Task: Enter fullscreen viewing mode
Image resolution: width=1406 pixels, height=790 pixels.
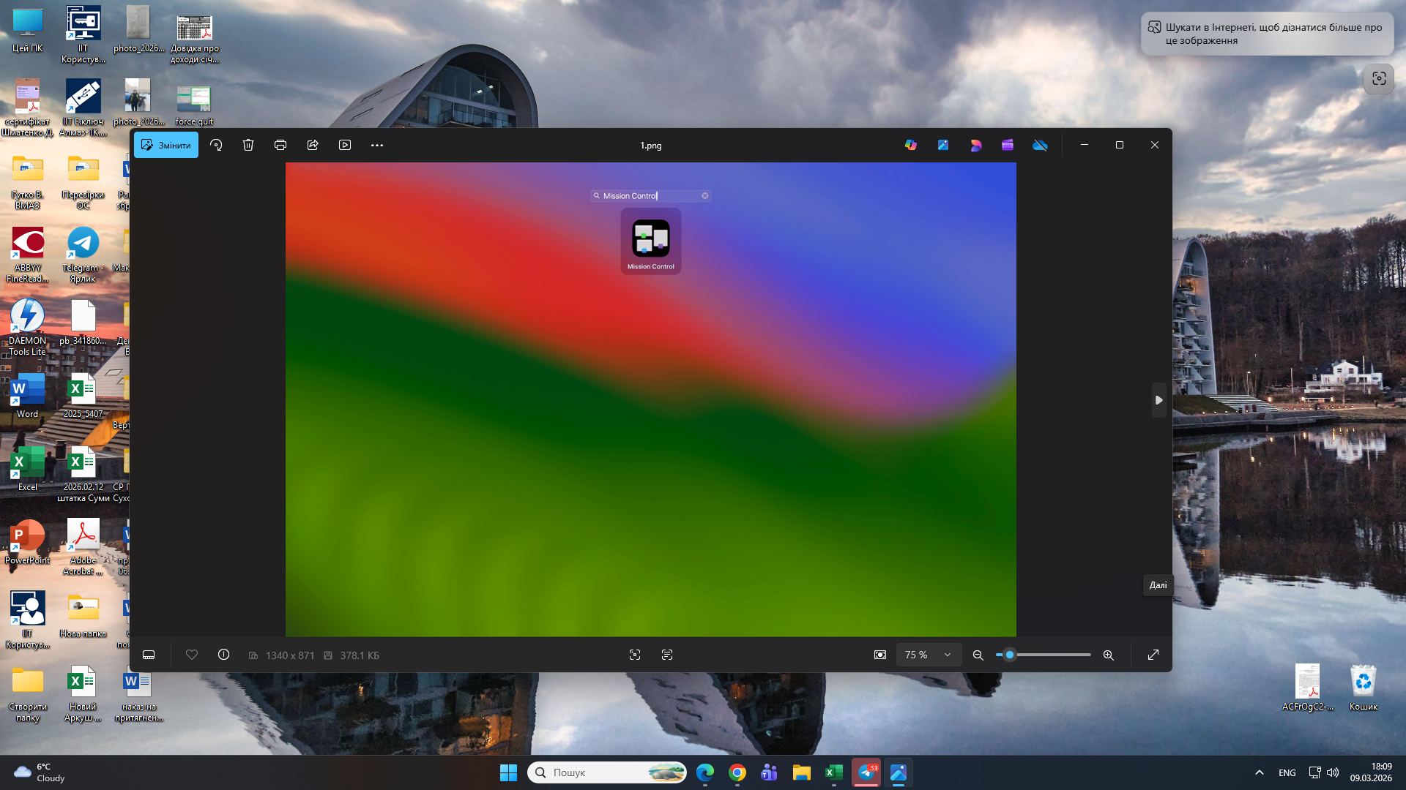Action: (1153, 655)
